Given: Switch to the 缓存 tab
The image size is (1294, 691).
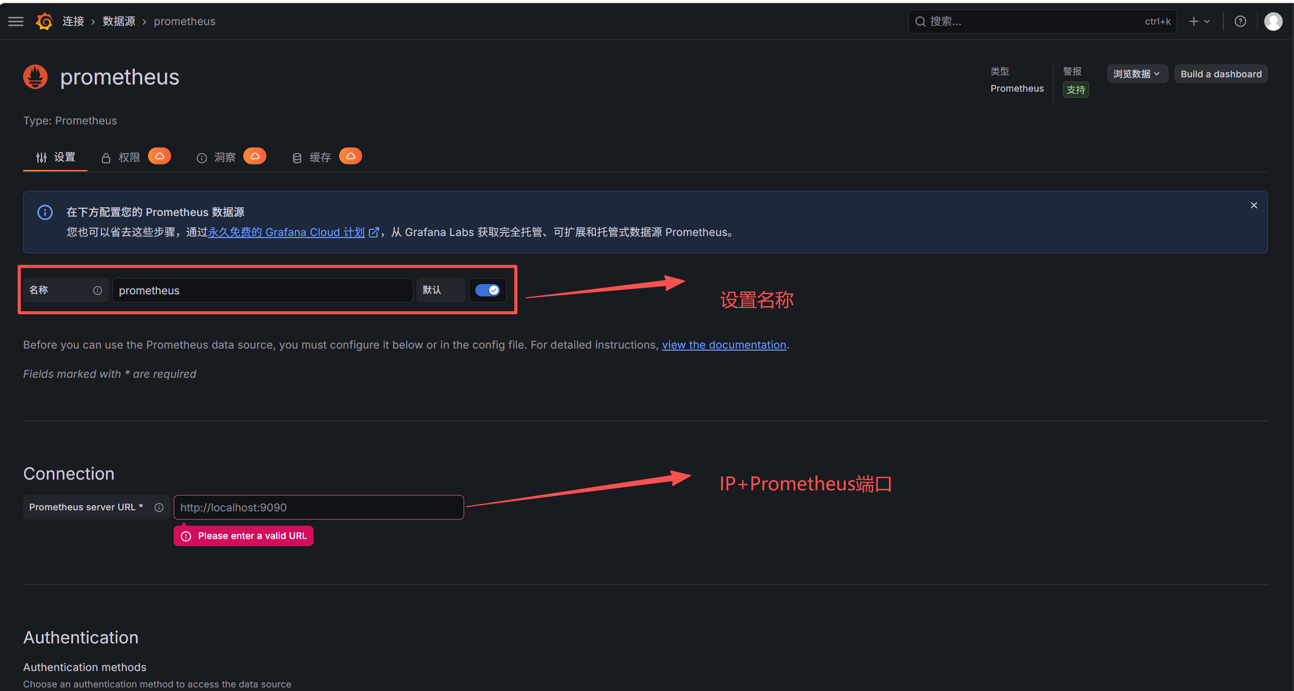Looking at the screenshot, I should 312,158.
